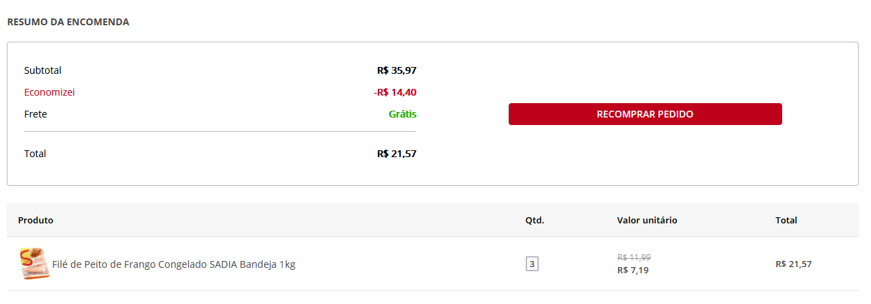Click the RECOMPRAR PEDIDO button
This screenshot has height=304, width=871.
coord(645,114)
